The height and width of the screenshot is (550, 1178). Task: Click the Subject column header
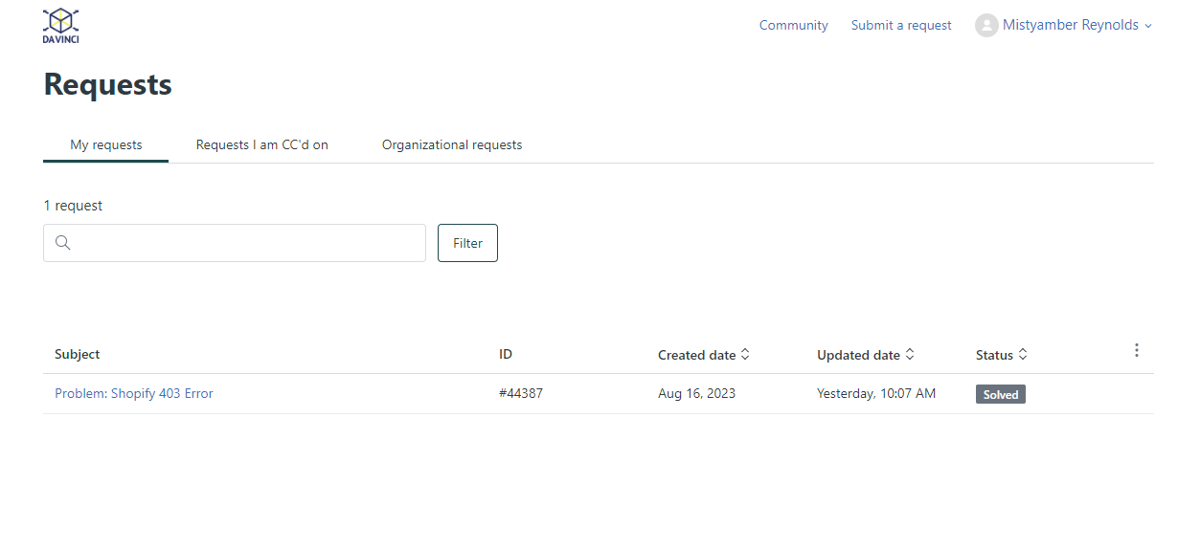point(78,354)
